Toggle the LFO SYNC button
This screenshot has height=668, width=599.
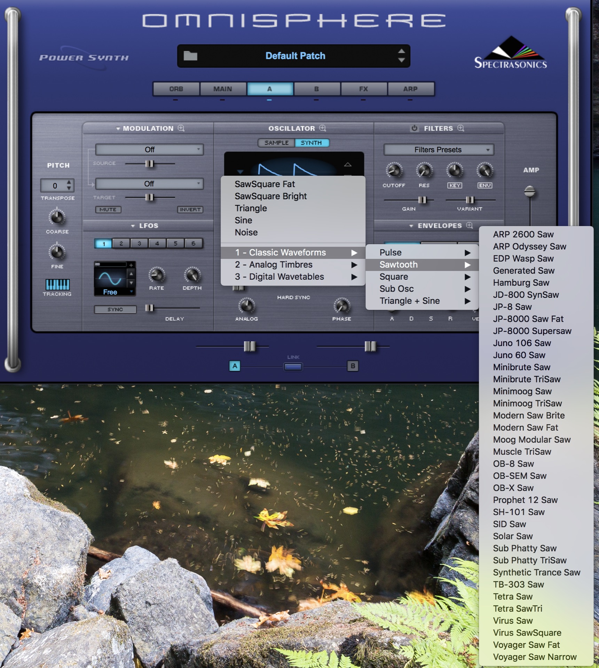click(115, 309)
